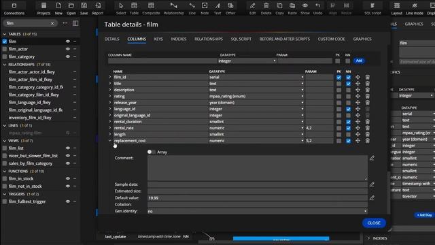
Task: Click move handle for title column
Action: (358, 83)
